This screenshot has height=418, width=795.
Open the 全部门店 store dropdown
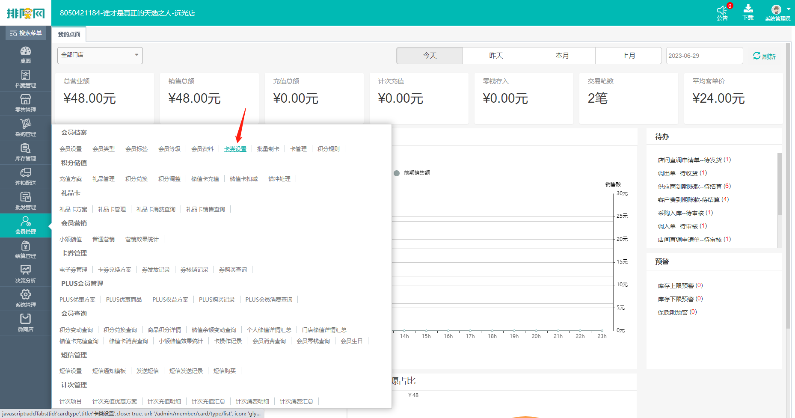point(100,55)
